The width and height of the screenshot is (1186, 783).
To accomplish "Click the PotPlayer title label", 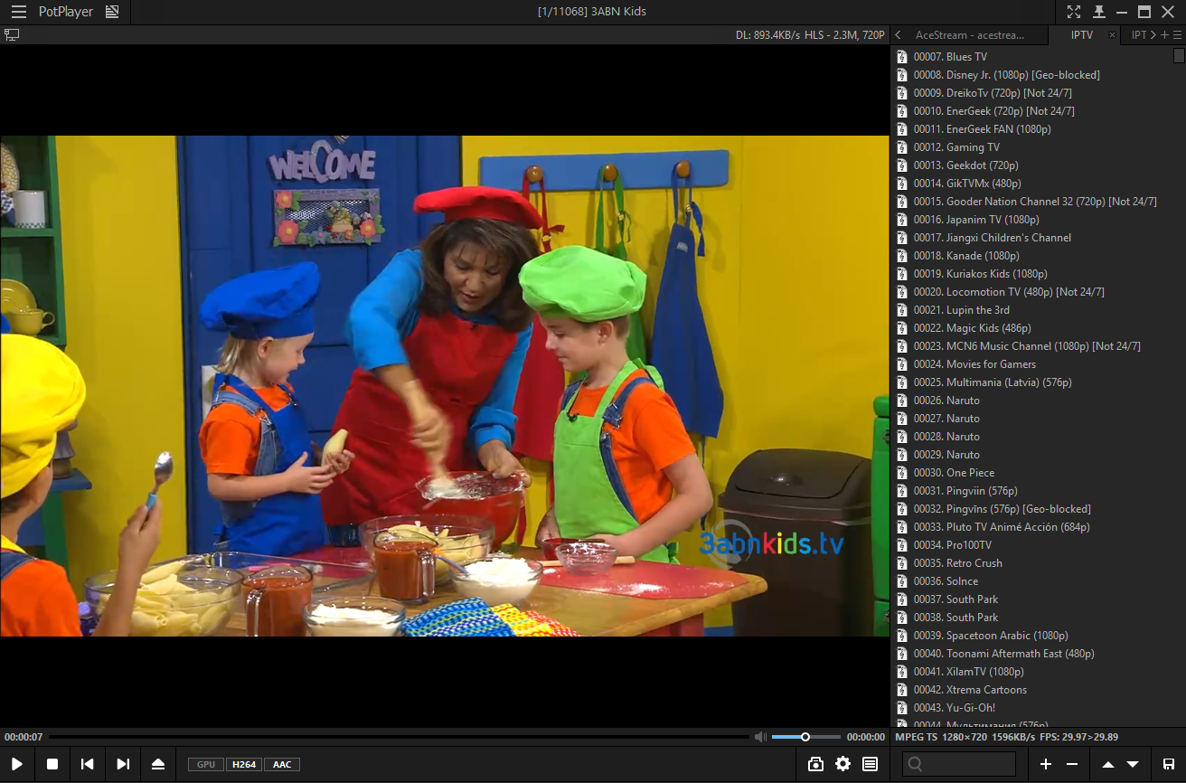I will (66, 12).
